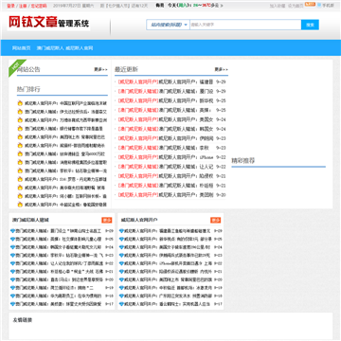
Task: Open the 福建晋 9-29 entry in 最近更新
Action: (x=186, y=81)
